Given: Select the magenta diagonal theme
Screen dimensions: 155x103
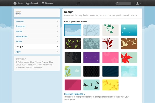Looking at the screenshot, I should tap(73, 85).
